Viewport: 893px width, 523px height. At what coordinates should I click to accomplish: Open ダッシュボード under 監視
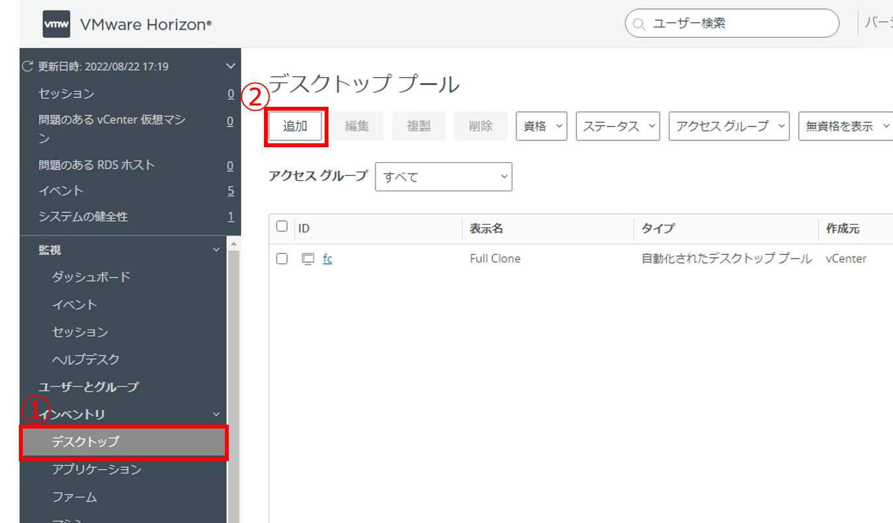pos(91,277)
